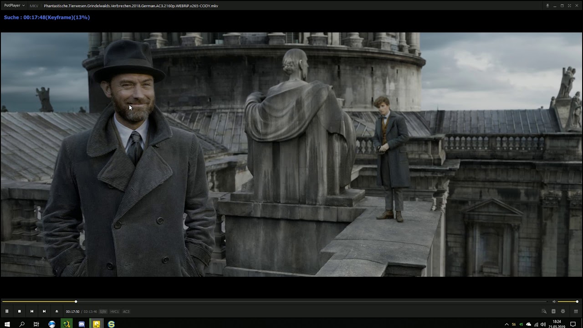Show hidden system tray icons

click(506, 324)
